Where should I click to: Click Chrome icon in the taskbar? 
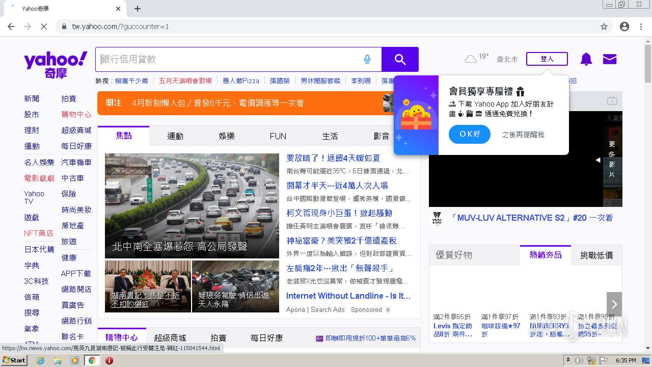pos(92,360)
